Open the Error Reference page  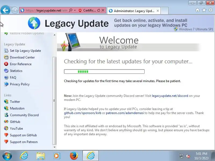[x=21, y=64]
